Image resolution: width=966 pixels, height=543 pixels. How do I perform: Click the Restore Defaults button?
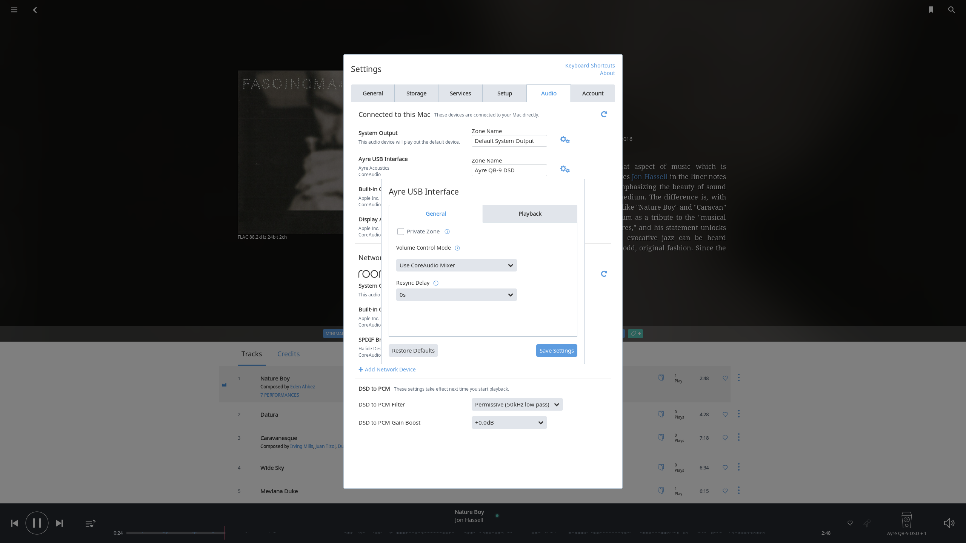pyautogui.click(x=413, y=351)
